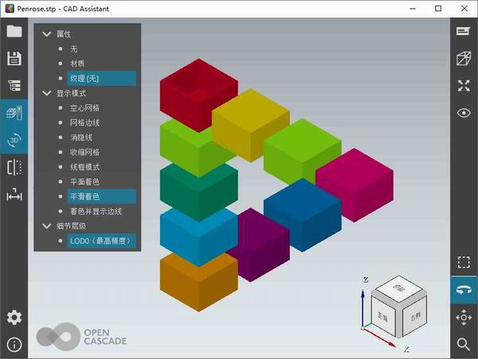Choose LOD0（最高精度）detail level
Viewport: 478px width, 359px height.
click(x=101, y=241)
